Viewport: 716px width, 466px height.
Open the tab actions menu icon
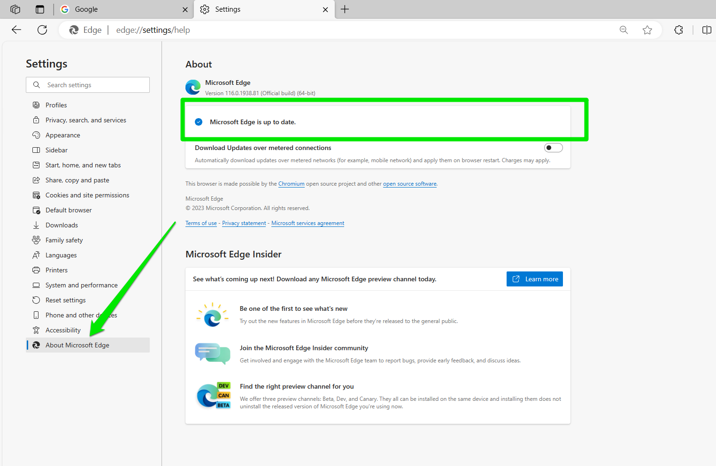(40, 9)
